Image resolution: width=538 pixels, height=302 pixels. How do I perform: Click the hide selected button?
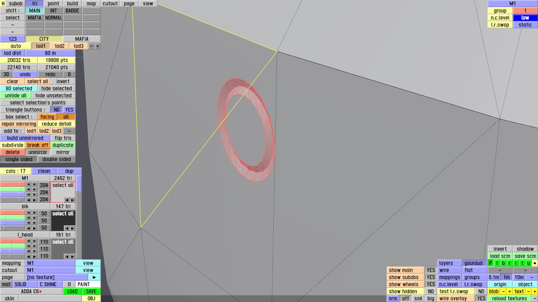point(57,88)
